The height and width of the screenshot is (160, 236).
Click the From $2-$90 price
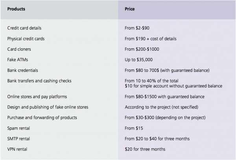pyautogui.click(x=137, y=28)
